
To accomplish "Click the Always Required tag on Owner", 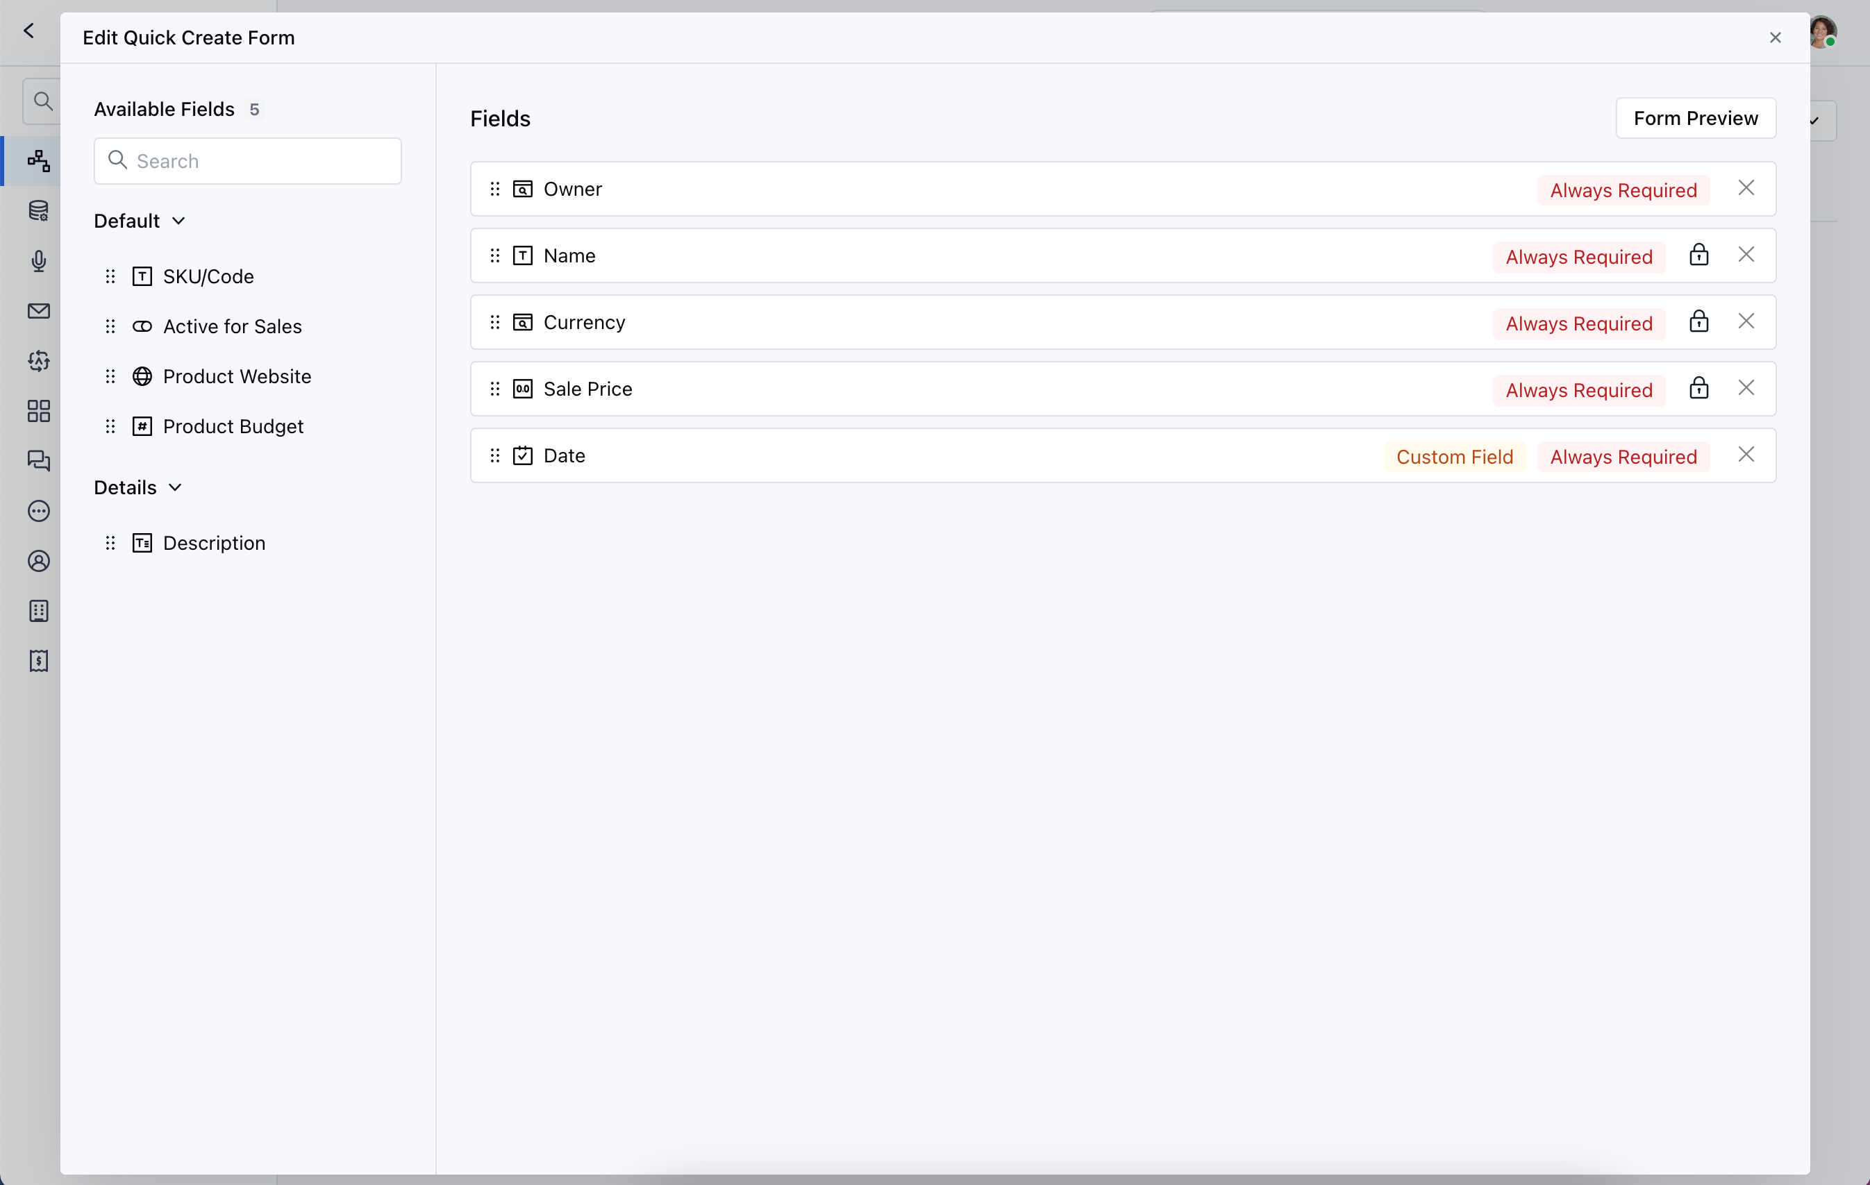I will (1622, 190).
